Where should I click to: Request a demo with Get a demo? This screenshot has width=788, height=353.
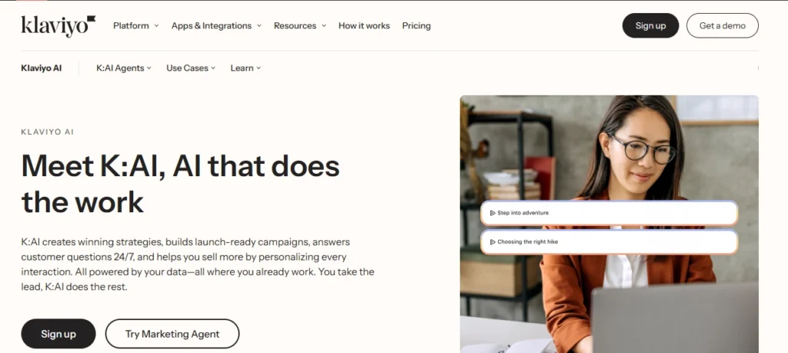[722, 25]
